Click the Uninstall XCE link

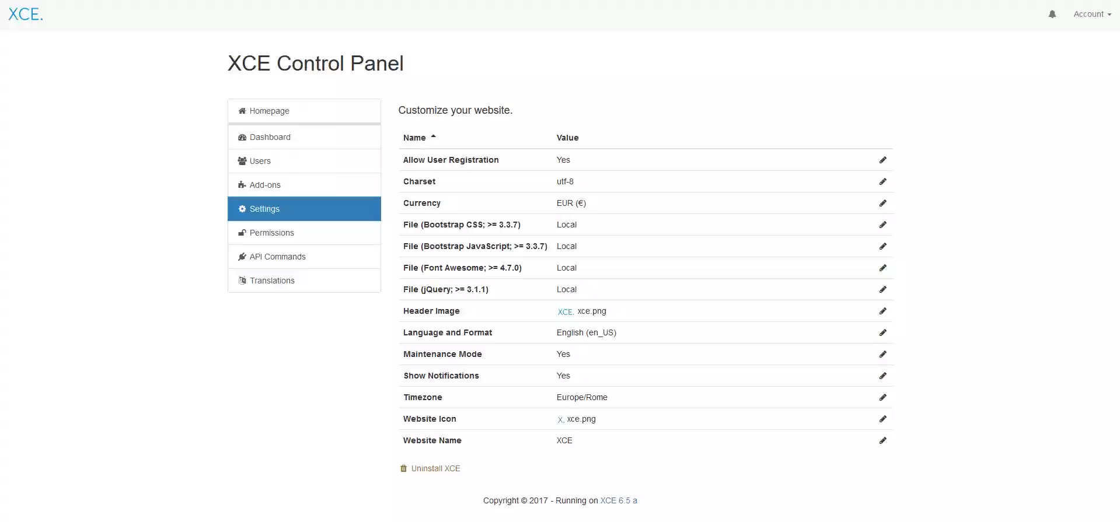tap(430, 468)
